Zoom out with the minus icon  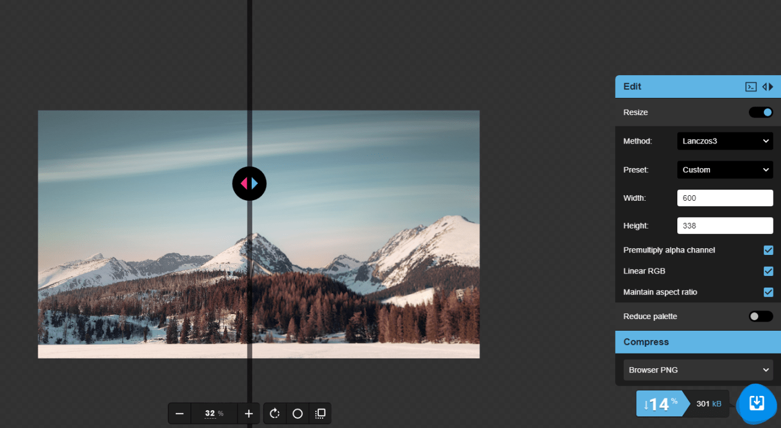[179, 413]
